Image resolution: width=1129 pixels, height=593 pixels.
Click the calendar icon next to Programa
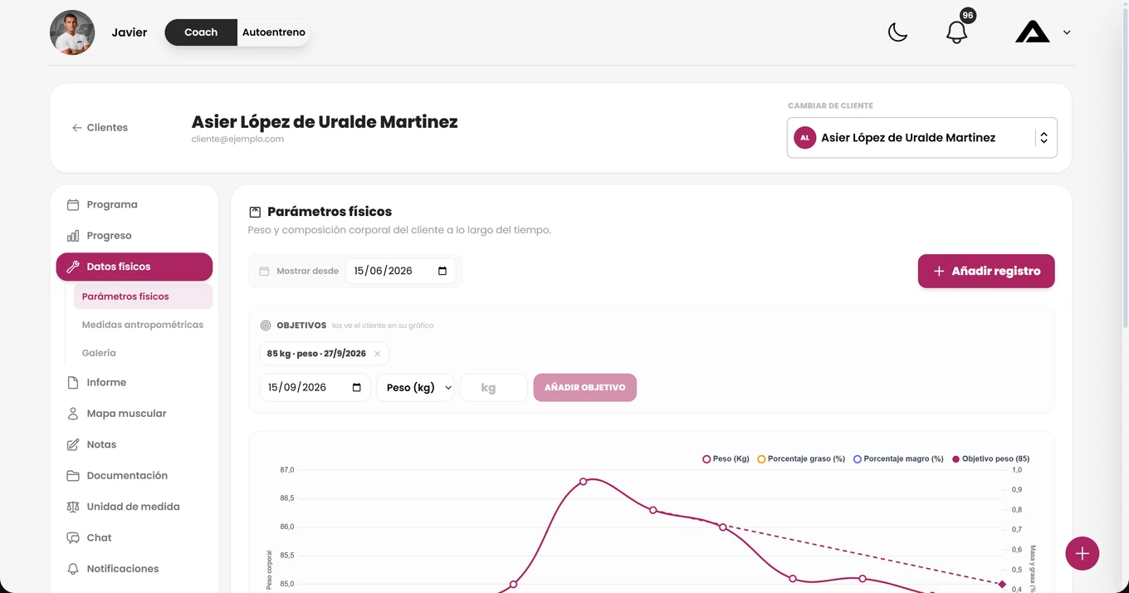point(73,205)
